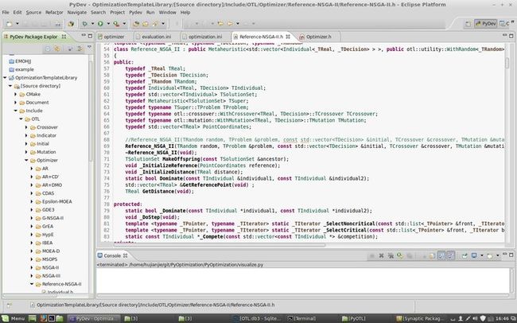
Task: Expand the CMake folder
Action: click(15, 95)
